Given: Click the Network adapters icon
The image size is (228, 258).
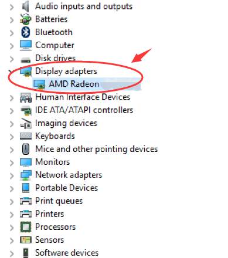Looking at the screenshot, I should [x=26, y=175].
